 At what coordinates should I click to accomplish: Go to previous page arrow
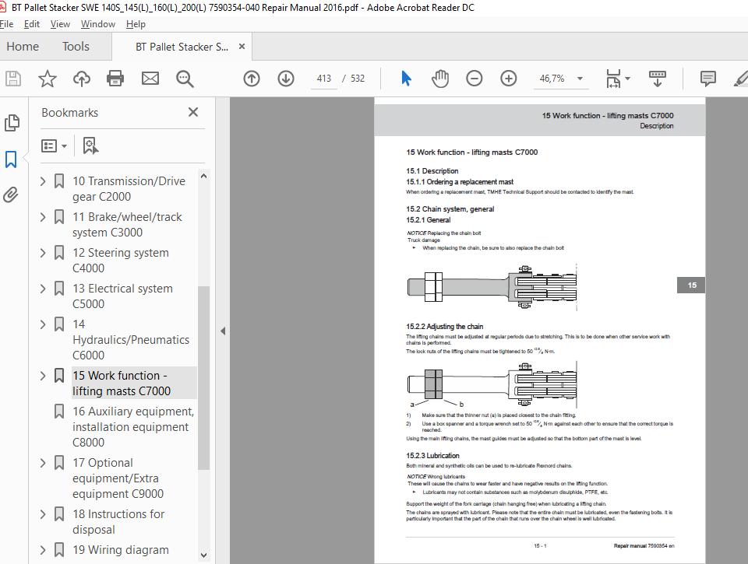(x=252, y=79)
